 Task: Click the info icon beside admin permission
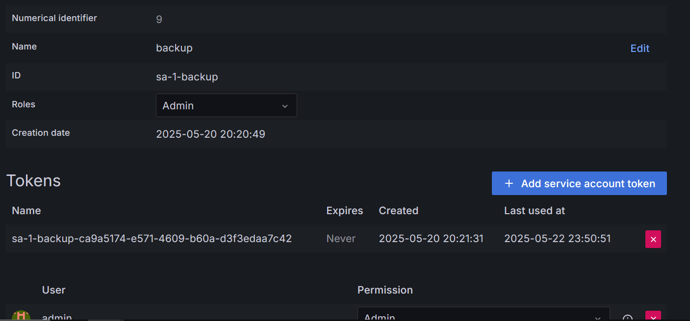[628, 317]
